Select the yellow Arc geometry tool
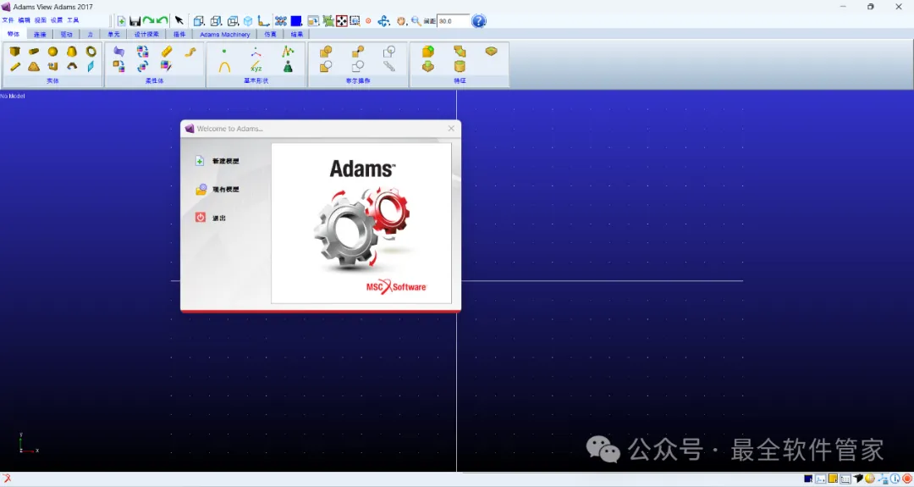The image size is (914, 487). pyautogui.click(x=223, y=67)
